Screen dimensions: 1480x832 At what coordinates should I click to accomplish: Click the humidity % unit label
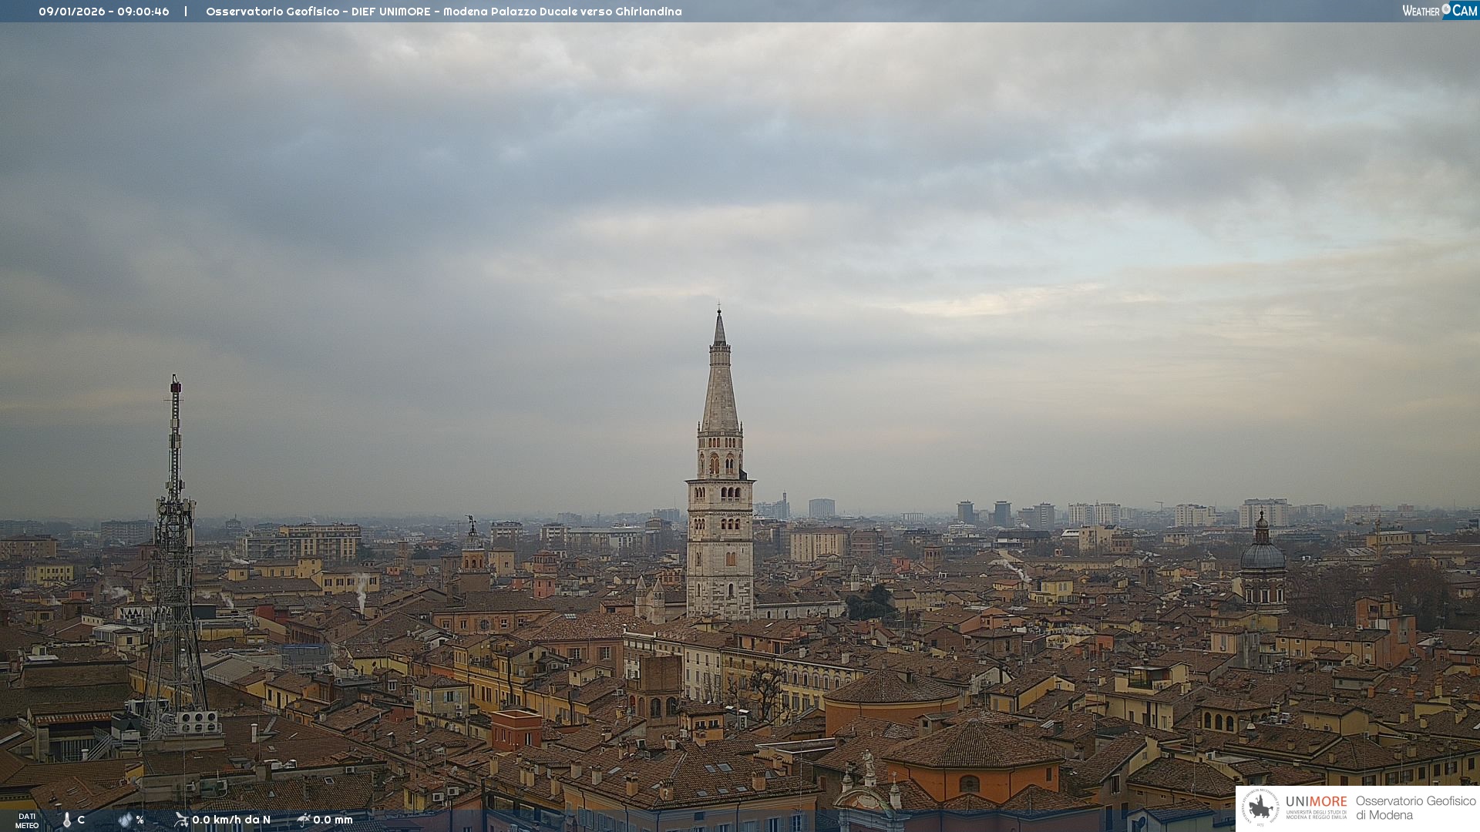coord(140,820)
